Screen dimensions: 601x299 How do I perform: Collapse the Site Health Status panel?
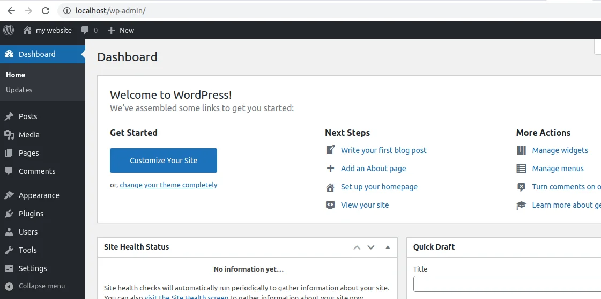tap(388, 247)
